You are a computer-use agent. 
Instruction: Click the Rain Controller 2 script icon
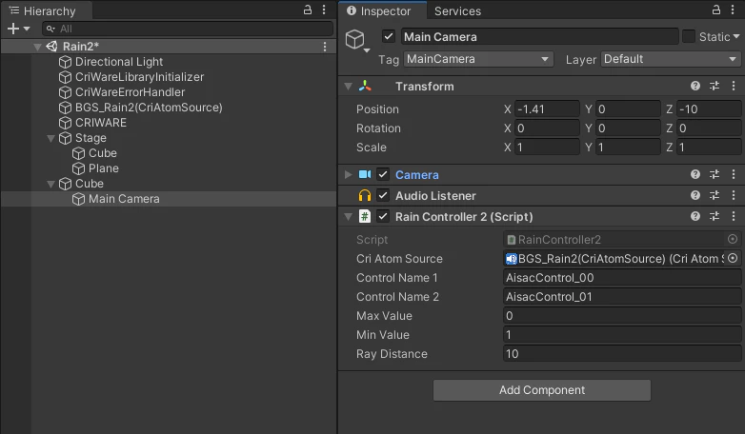pos(365,216)
